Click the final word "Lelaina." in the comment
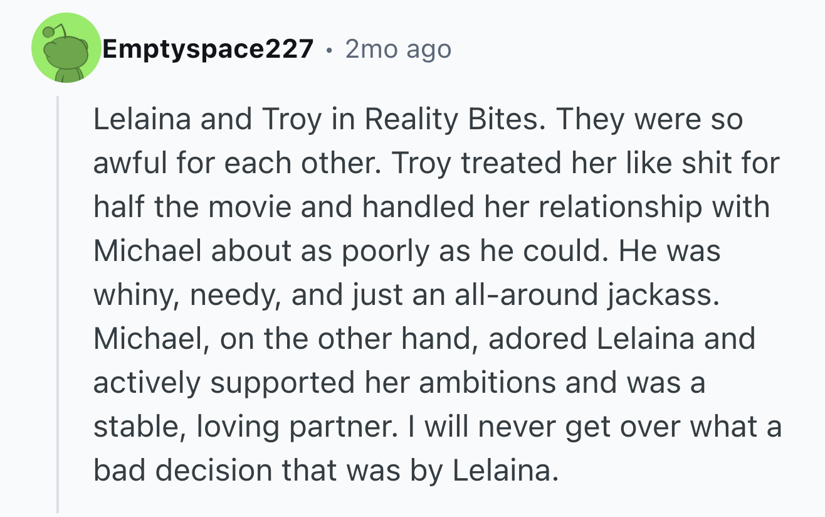The width and height of the screenshot is (825, 517). click(505, 471)
